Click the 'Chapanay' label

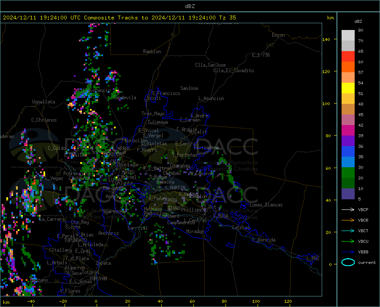point(180,166)
